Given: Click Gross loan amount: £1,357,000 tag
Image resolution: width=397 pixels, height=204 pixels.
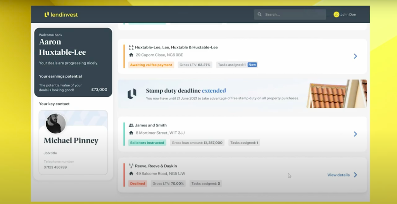Looking at the screenshot, I should pyautogui.click(x=197, y=143).
